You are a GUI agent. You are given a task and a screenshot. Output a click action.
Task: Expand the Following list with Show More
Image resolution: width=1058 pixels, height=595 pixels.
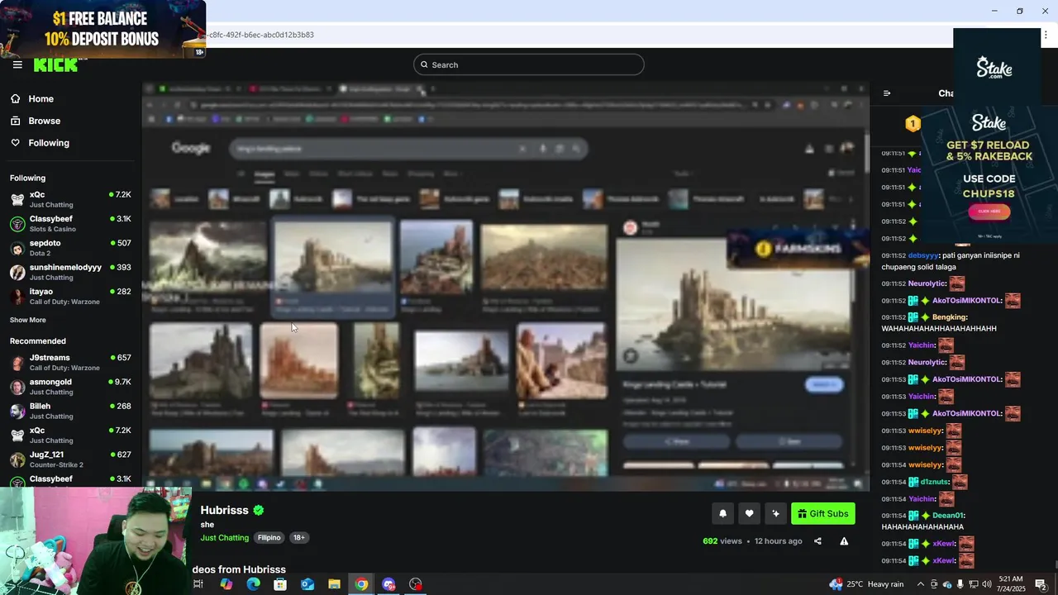28,320
